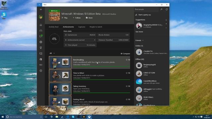Image resolution: width=212 pixels, height=119 pixels.
Task: Click the Blocks Broken stat row
Action: [113, 35]
